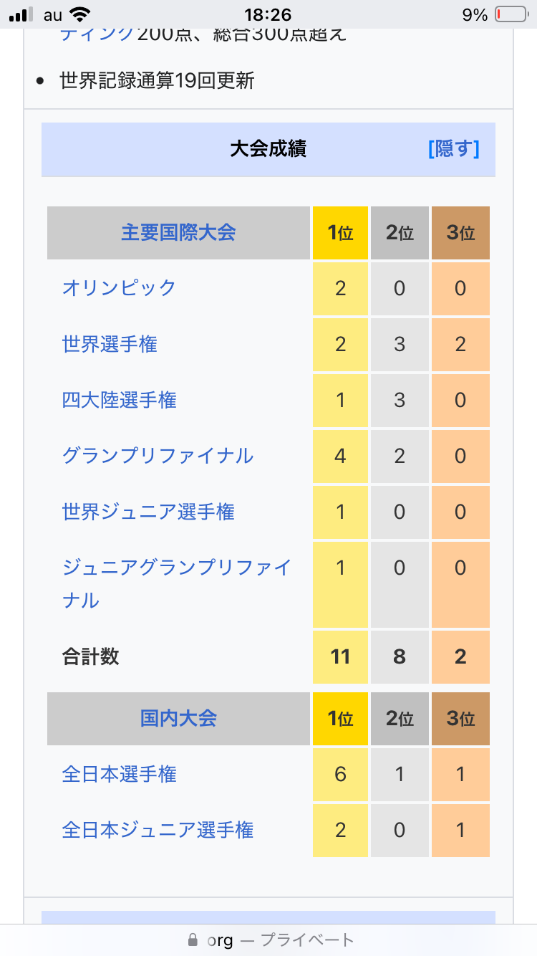Tap the ジュニアグランプリファイナル link
This screenshot has height=956, width=537.
tap(176, 568)
